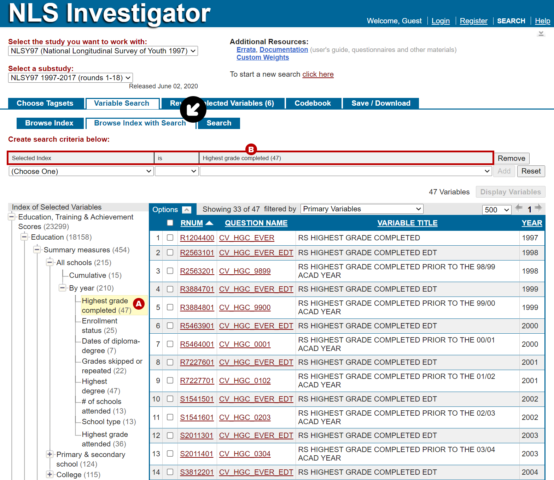
Task: Toggle select-all checkbox in table header
Action: (x=170, y=223)
